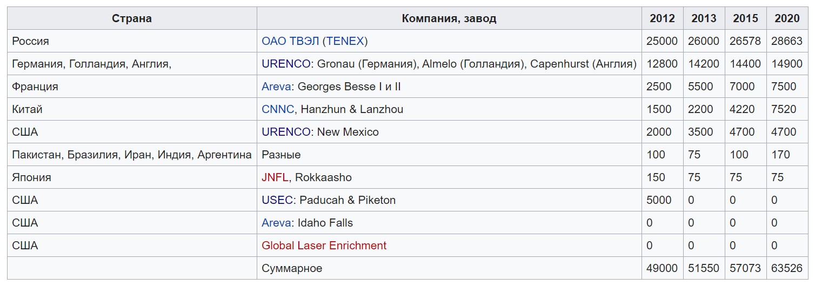Click the Россия country cell
Image resolution: width=815 pixels, height=285 pixels.
click(30, 41)
